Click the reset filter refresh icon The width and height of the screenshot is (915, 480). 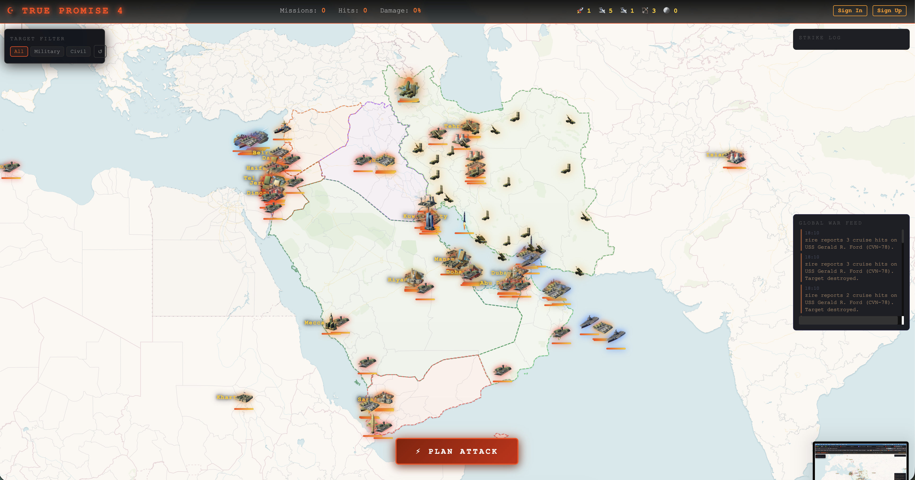(x=100, y=51)
